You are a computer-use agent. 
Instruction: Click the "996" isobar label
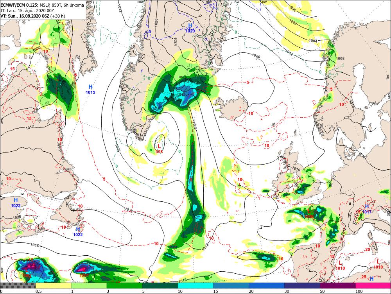point(293,9)
